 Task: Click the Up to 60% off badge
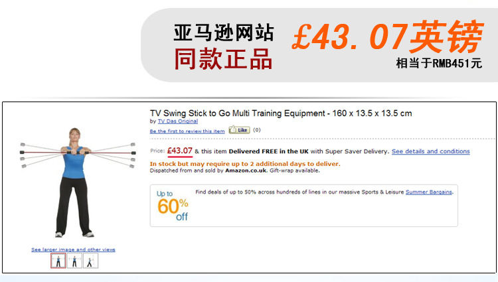click(x=172, y=205)
